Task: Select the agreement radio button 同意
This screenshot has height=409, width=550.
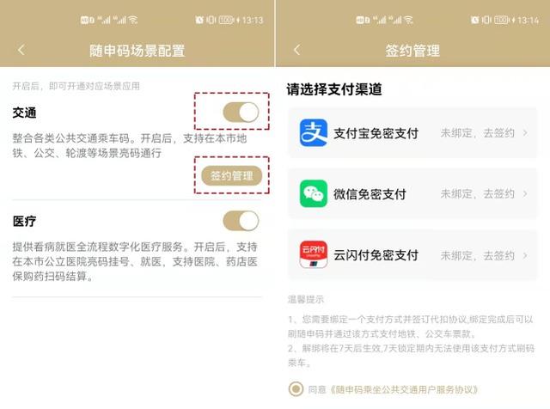Action: (296, 389)
